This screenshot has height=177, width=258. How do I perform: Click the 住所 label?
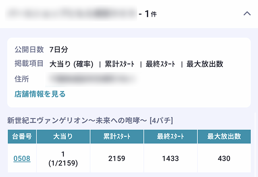pyautogui.click(x=21, y=79)
